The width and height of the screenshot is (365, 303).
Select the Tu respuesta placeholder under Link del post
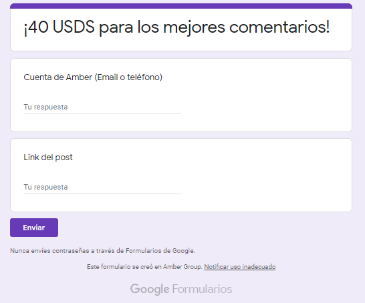pos(45,187)
